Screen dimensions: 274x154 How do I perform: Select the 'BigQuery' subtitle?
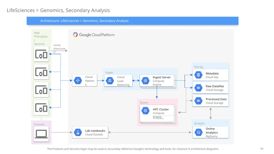(x=212, y=136)
